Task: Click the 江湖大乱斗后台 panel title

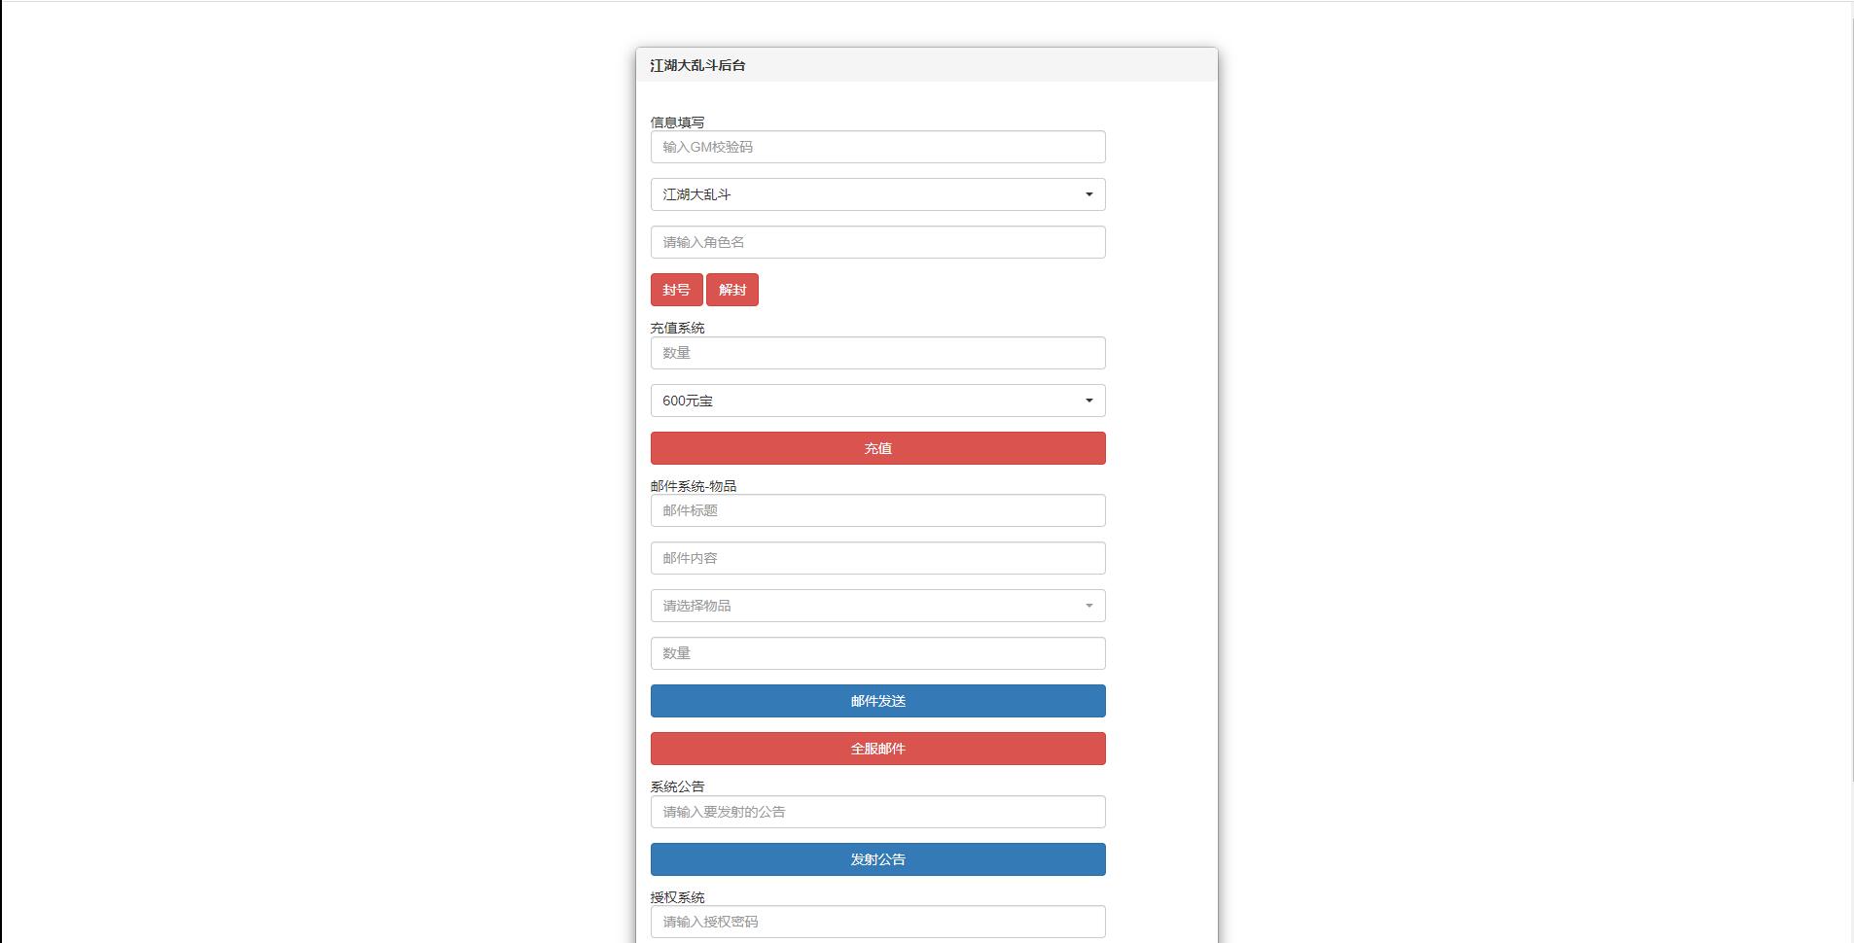Action: (697, 65)
